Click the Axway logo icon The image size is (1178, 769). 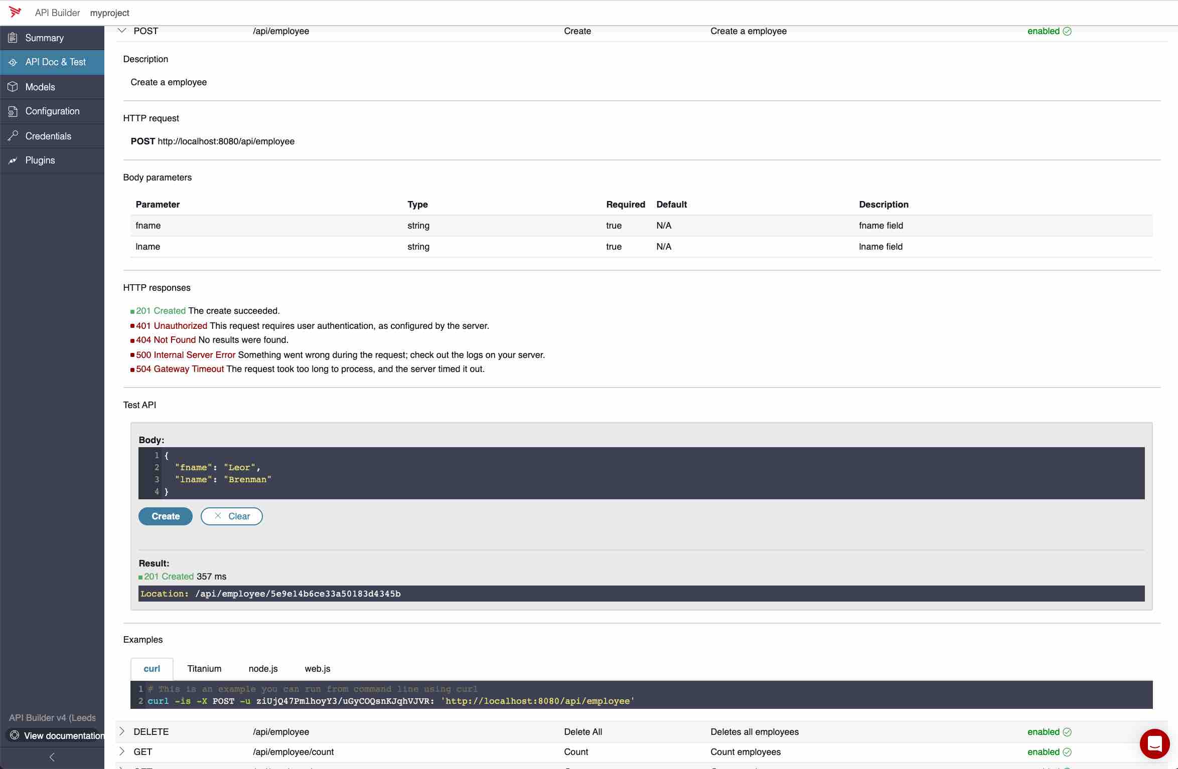coord(15,12)
